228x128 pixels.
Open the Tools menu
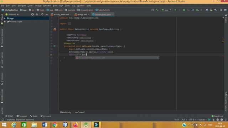coord(67,6)
